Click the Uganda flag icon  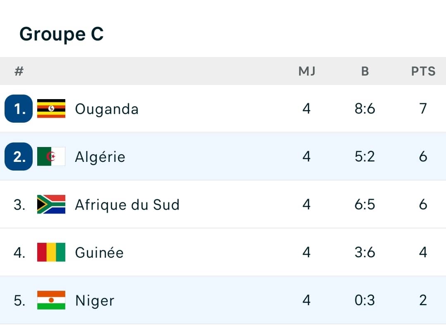tap(51, 109)
